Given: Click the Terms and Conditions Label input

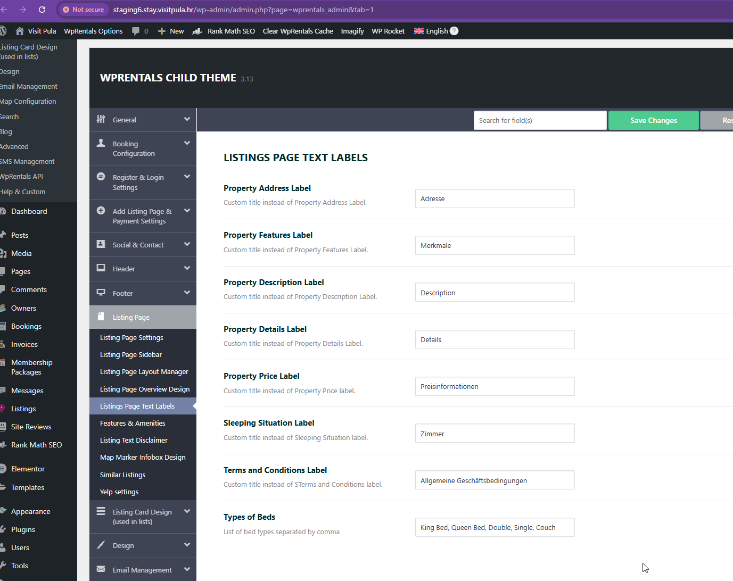Looking at the screenshot, I should 495,480.
